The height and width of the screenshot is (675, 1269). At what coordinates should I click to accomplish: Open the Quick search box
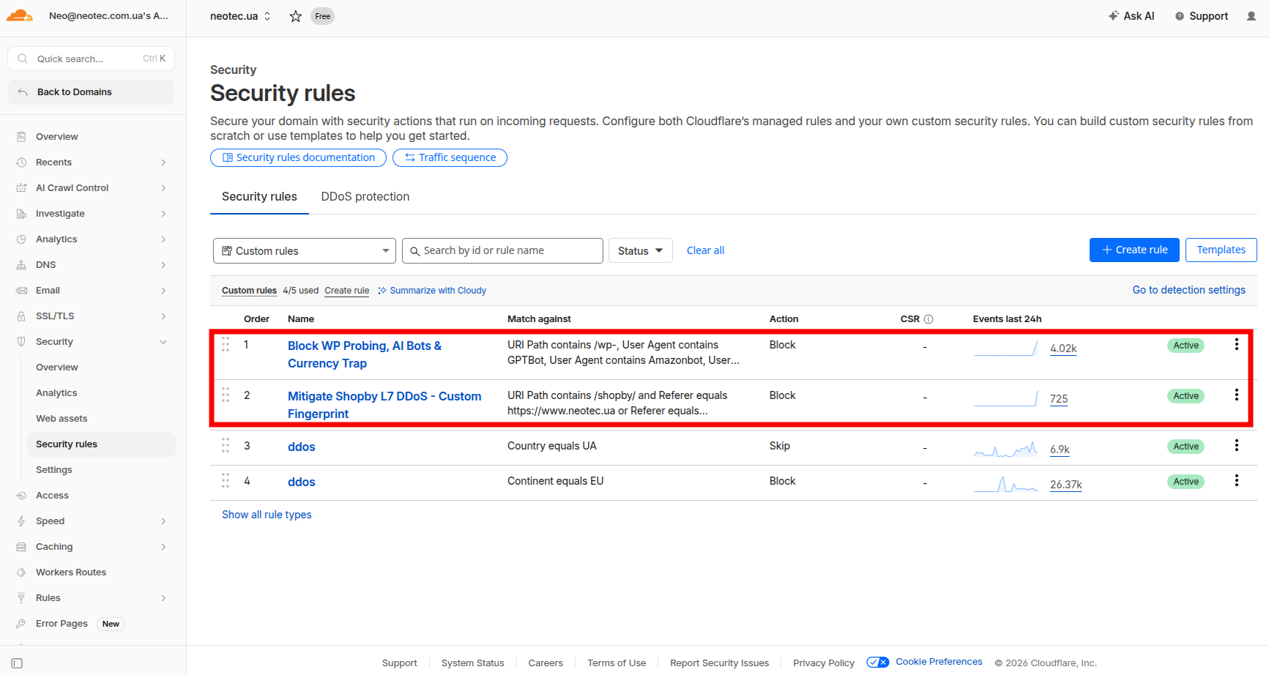[91, 59]
